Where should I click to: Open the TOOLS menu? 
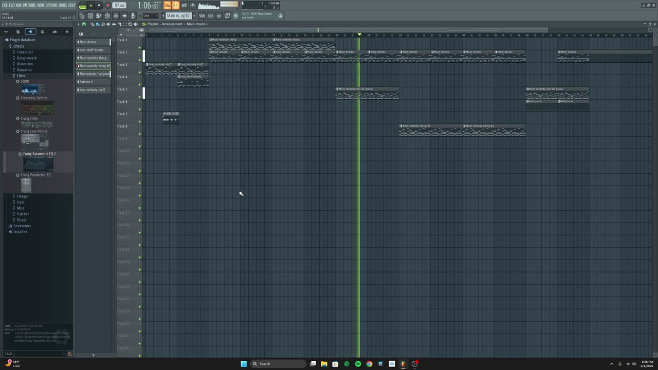[x=63, y=5]
